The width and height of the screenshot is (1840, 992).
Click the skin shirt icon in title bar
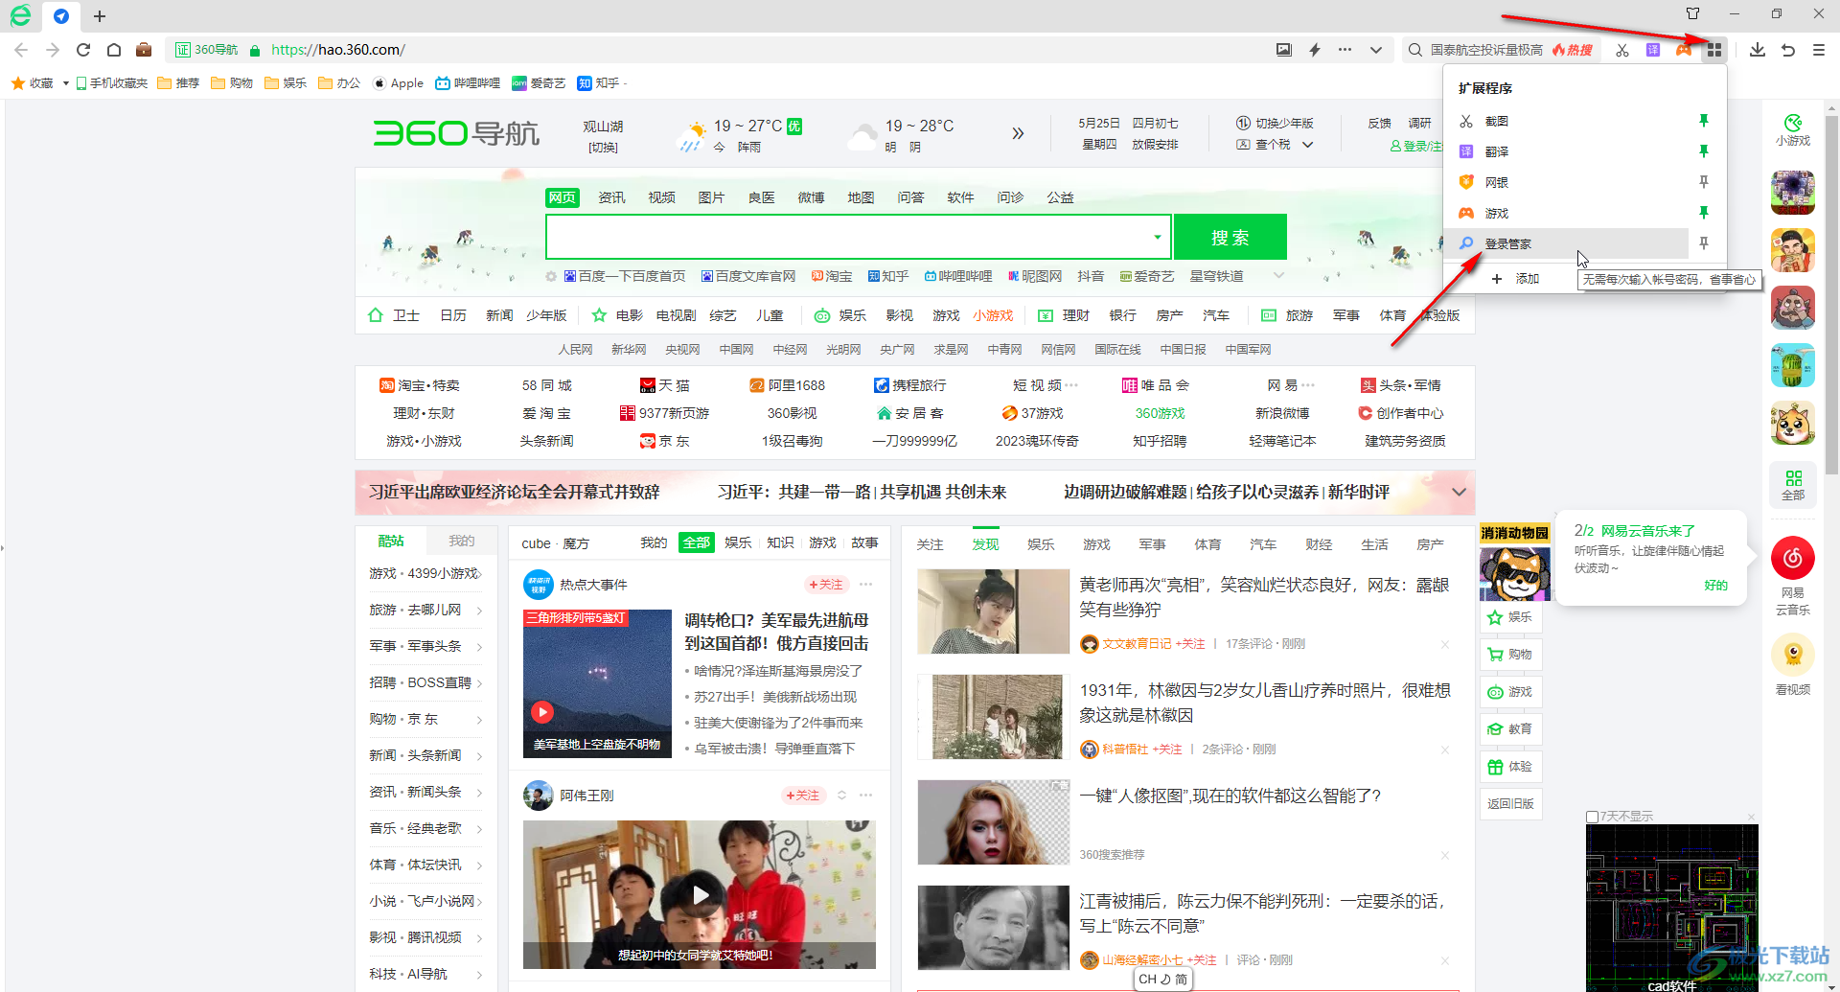click(x=1693, y=13)
